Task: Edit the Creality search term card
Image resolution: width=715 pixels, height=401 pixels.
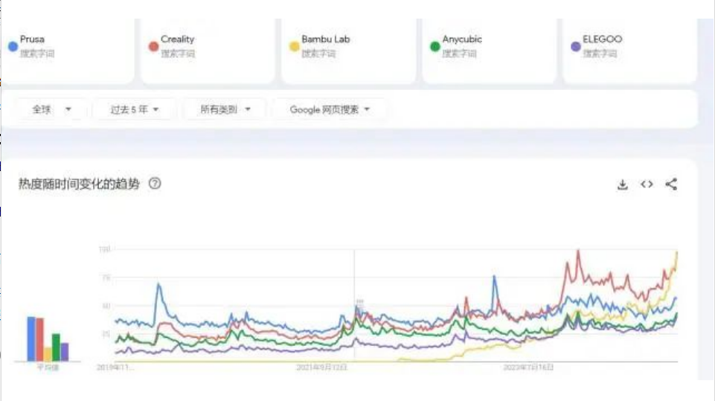Action: coord(208,51)
